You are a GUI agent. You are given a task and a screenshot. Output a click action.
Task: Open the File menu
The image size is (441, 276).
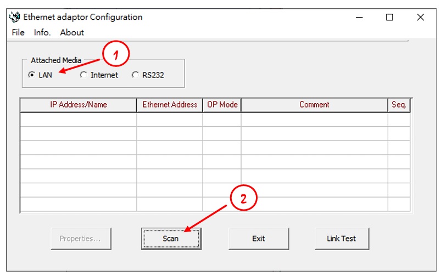pos(18,32)
